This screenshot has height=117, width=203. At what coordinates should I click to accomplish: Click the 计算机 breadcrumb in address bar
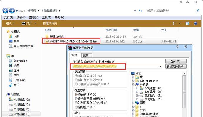(32, 11)
